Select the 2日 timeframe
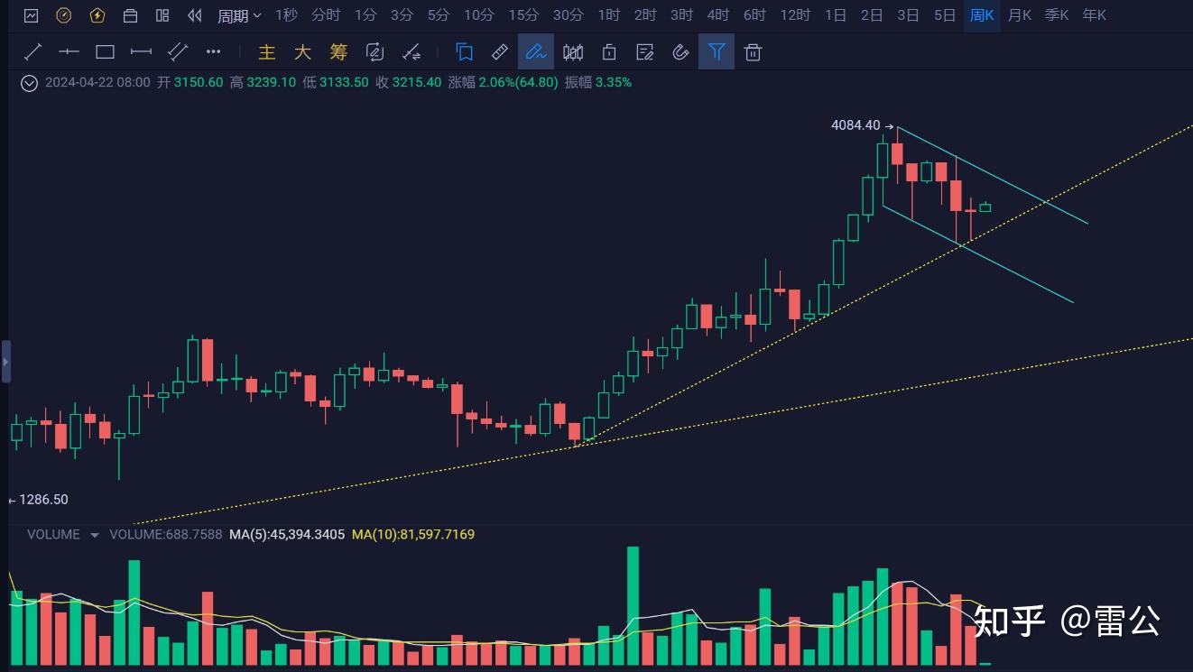1193x672 pixels. click(x=872, y=15)
